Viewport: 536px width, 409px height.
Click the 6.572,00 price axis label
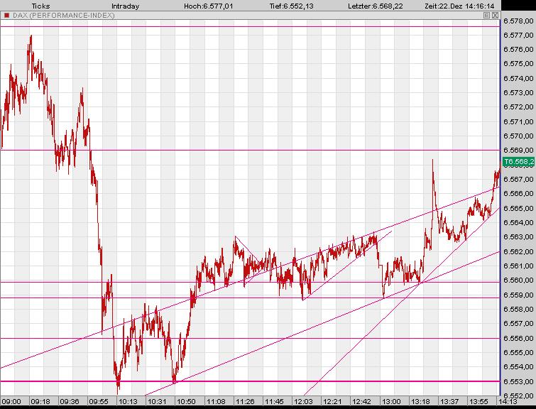519,107
